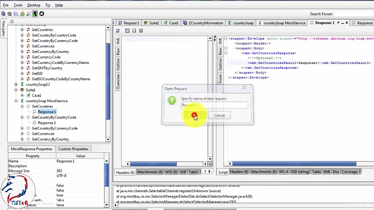Image resolution: width=374 pixels, height=210 pixels.
Task: Click the empty-square icon in the response editor toolbar
Action: coord(134,30)
